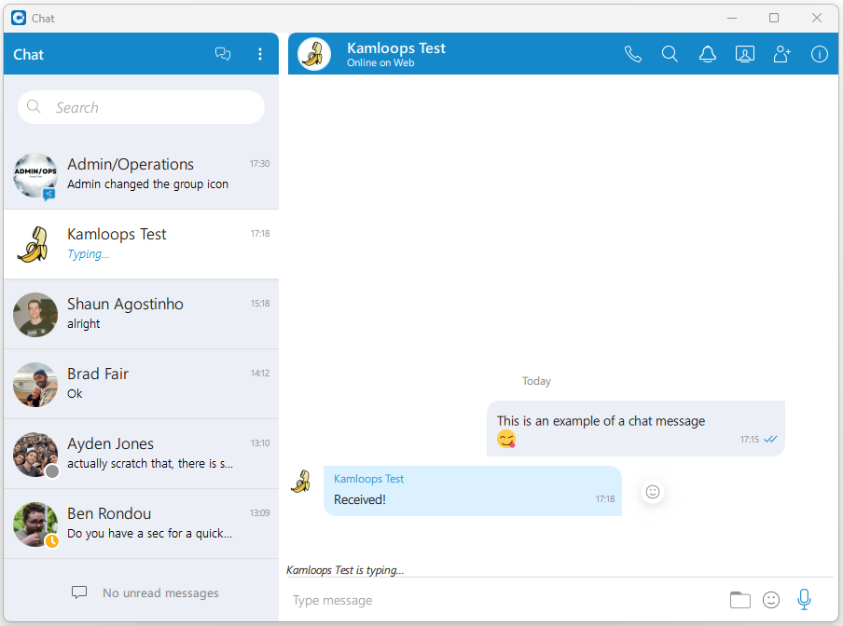Start a new chat using the bubbles icon
This screenshot has width=843, height=626.
[223, 54]
